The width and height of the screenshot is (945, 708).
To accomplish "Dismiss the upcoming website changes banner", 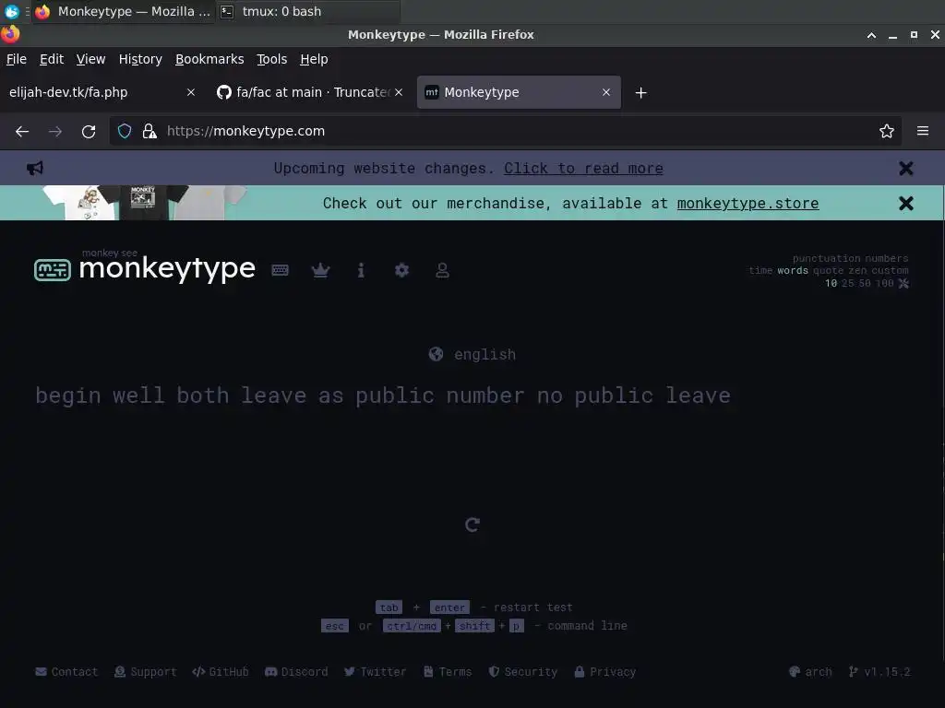I will 906,169.
